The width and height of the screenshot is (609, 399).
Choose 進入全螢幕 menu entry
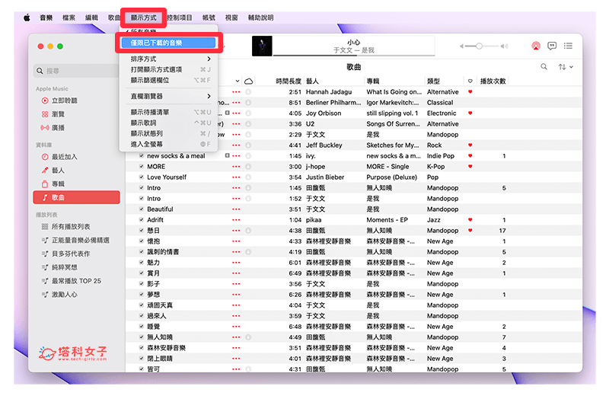(x=168, y=144)
